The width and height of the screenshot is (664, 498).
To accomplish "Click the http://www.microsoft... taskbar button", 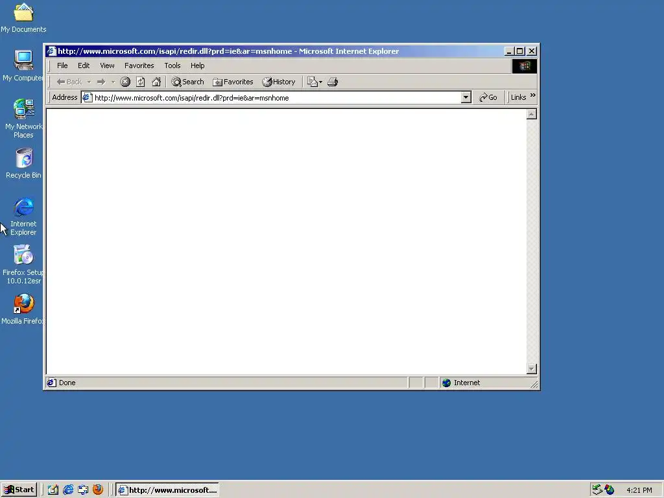I will 168,490.
